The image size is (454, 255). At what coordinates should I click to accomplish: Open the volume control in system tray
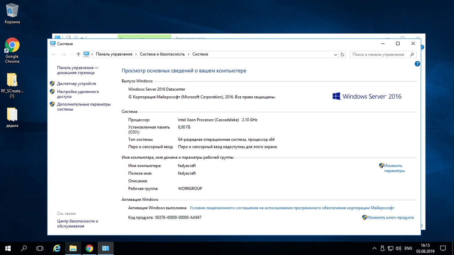tap(398, 248)
